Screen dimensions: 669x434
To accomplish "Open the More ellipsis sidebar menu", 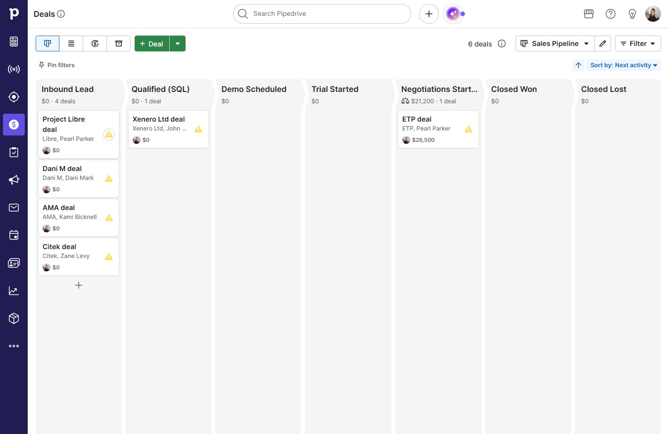I will 14,346.
